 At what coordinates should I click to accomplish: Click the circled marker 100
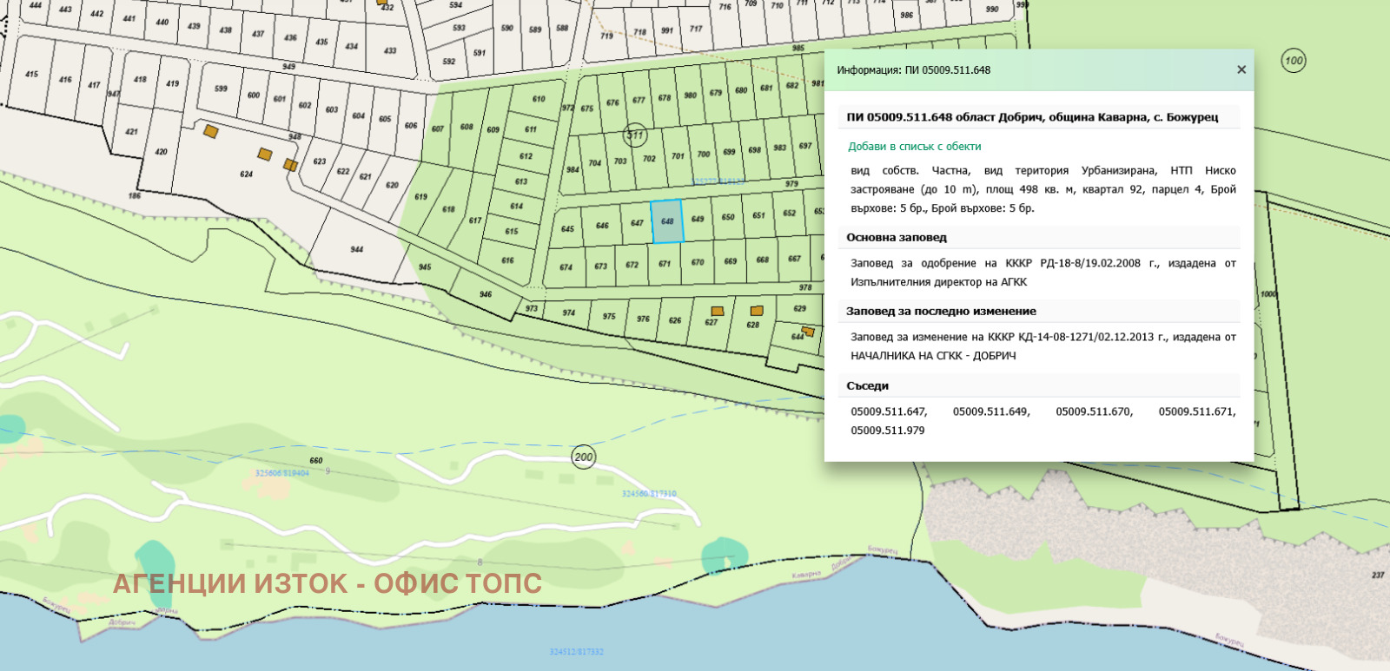pos(1294,61)
